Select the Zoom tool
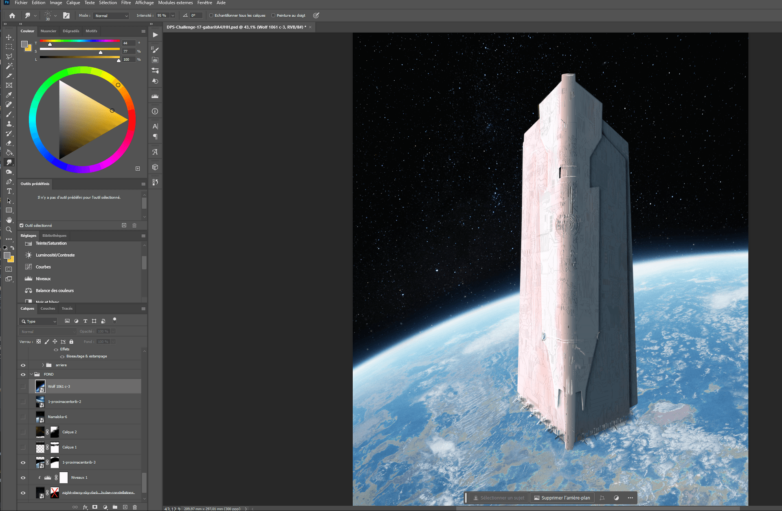 9,229
